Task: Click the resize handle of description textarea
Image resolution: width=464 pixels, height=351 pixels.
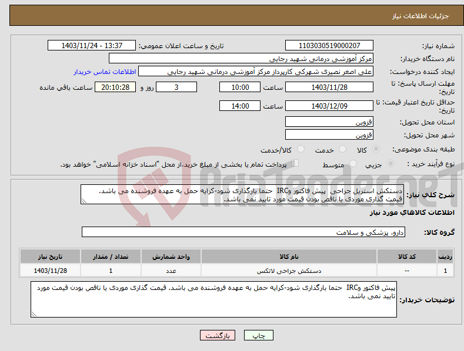Action: pyautogui.click(x=84, y=201)
